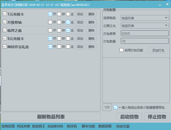Screen dimensions: 171x130
Task: Click the 添加打包 button
Action: click(x=158, y=50)
